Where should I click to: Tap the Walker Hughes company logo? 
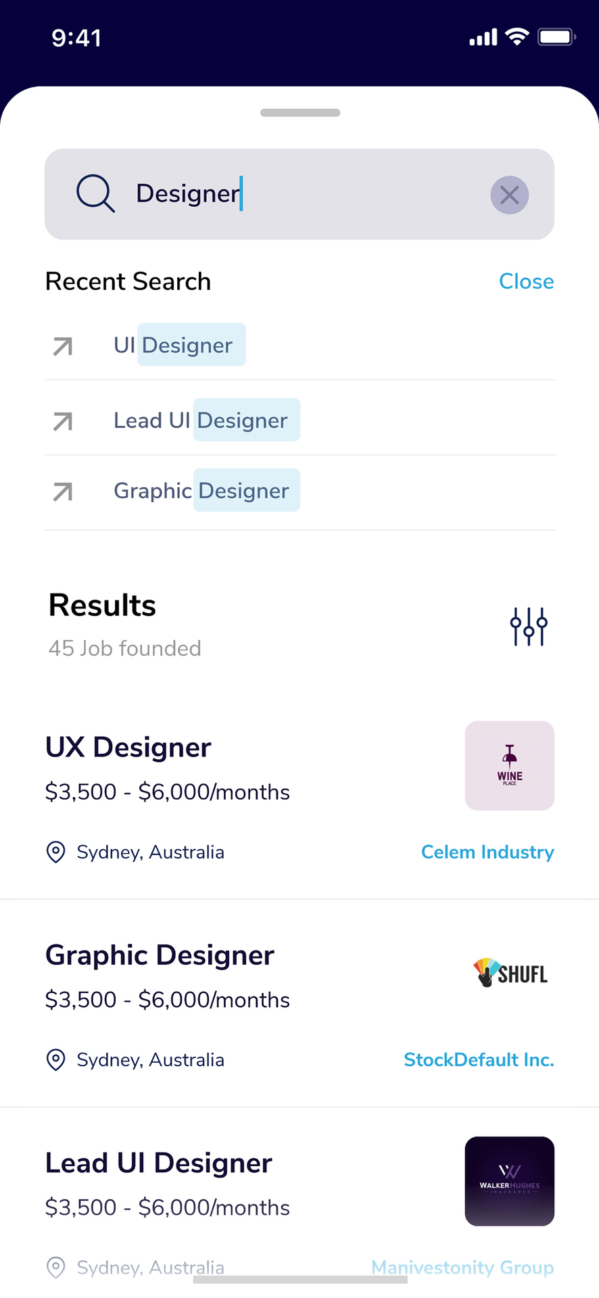pyautogui.click(x=510, y=1181)
